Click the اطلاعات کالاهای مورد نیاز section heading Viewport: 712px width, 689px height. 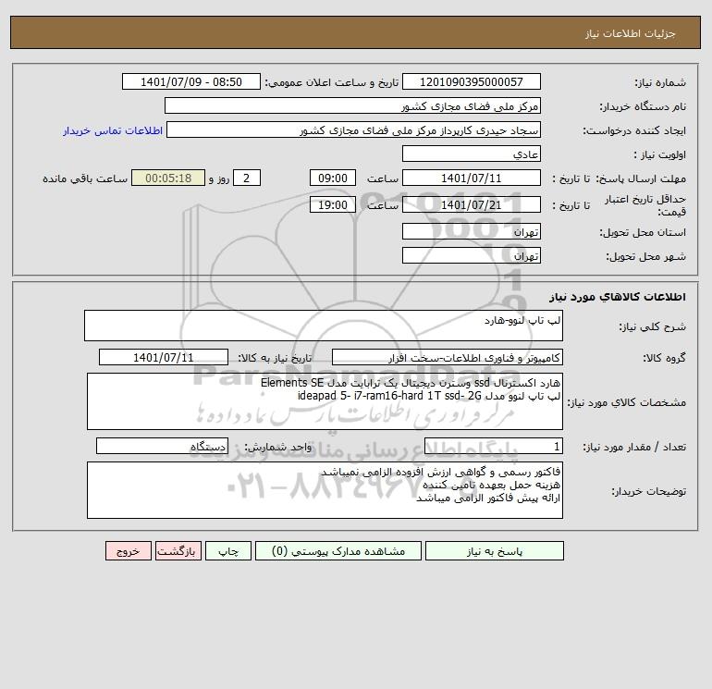point(618,297)
